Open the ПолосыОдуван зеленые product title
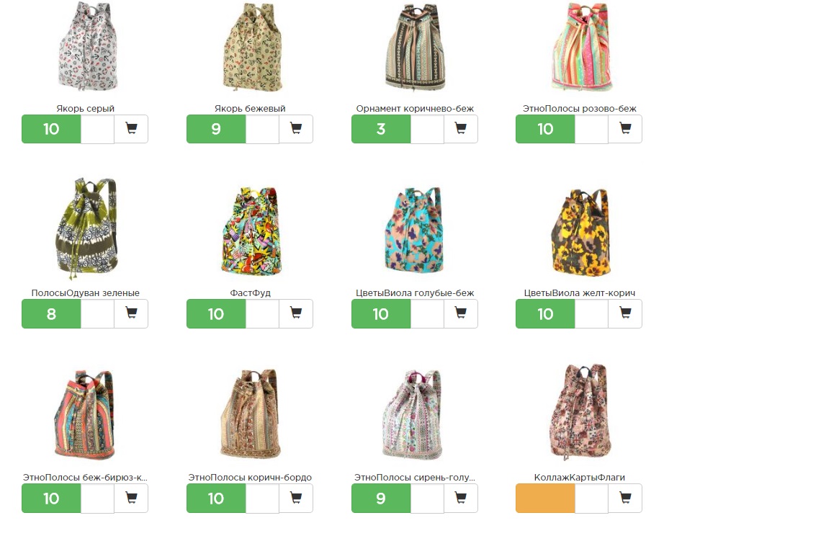 click(85, 293)
